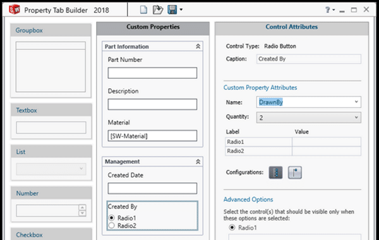
Task: Click the Value cell for Radio2
Action: click(327, 151)
